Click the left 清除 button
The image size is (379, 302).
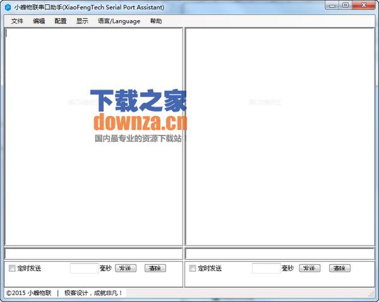click(x=155, y=268)
